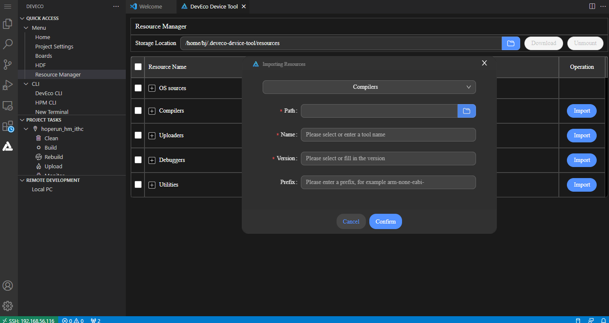The width and height of the screenshot is (609, 323).
Task: Check the Utilities row checkbox
Action: (x=138, y=184)
